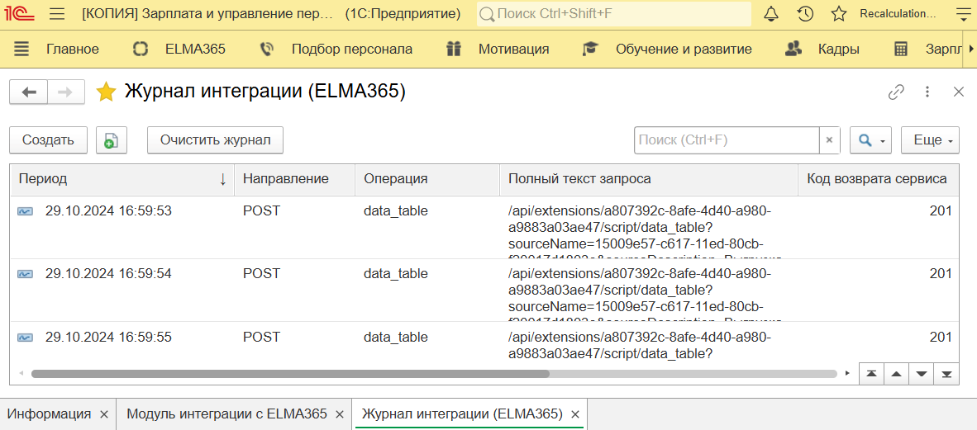Move up one page in list

(x=897, y=374)
